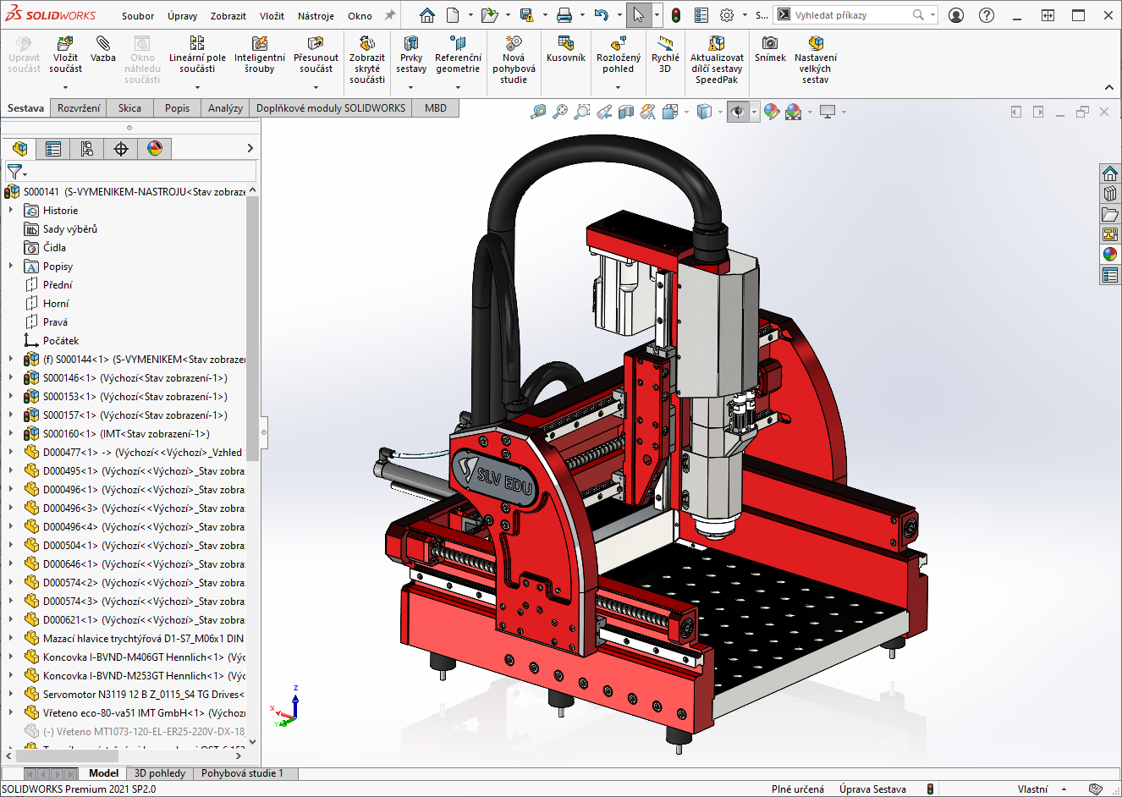1122x797 pixels.
Task: Toggle Rozložený pohled (exploded view)
Action: coord(619,55)
